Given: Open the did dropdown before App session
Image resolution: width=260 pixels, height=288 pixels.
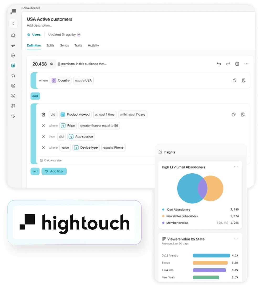Looking at the screenshot, I should point(61,137).
